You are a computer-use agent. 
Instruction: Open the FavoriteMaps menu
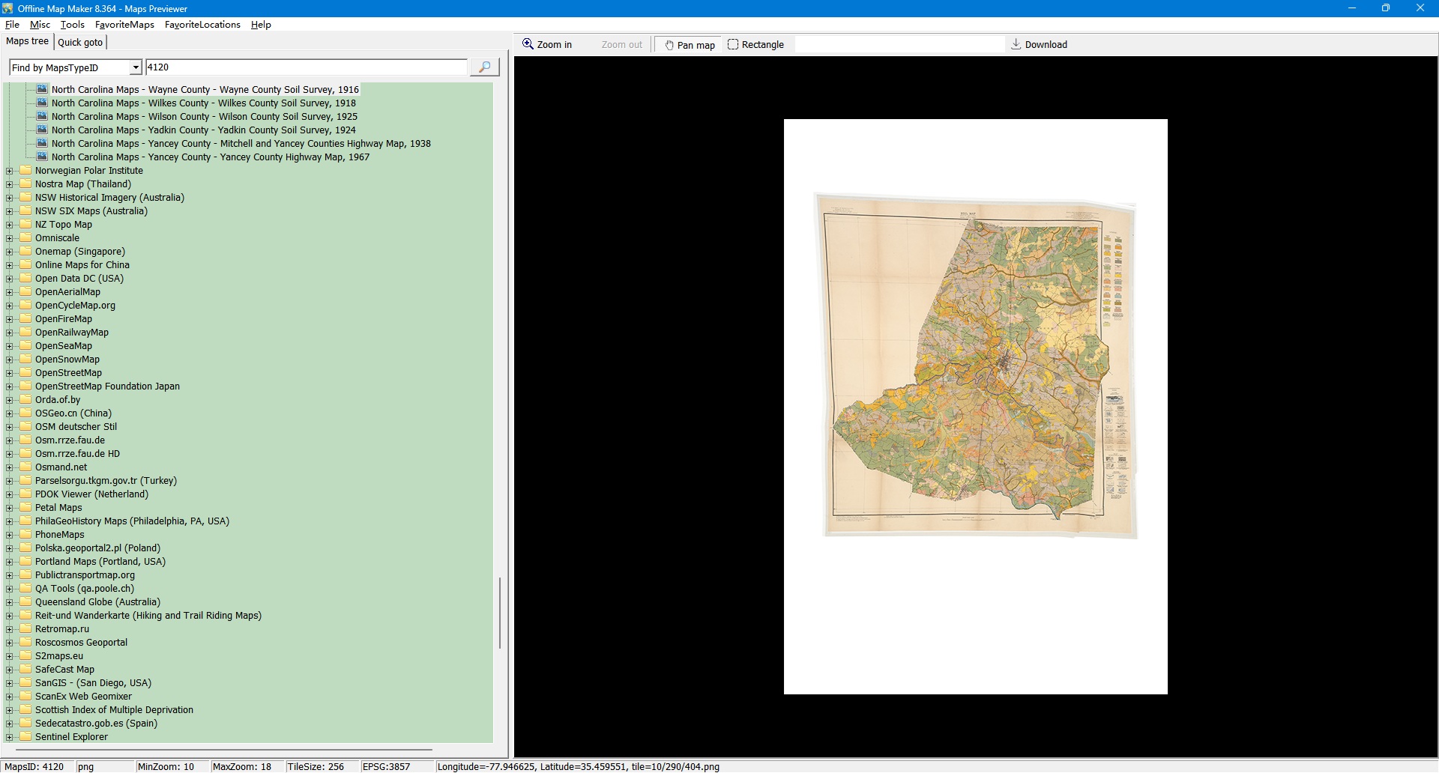[x=124, y=25]
